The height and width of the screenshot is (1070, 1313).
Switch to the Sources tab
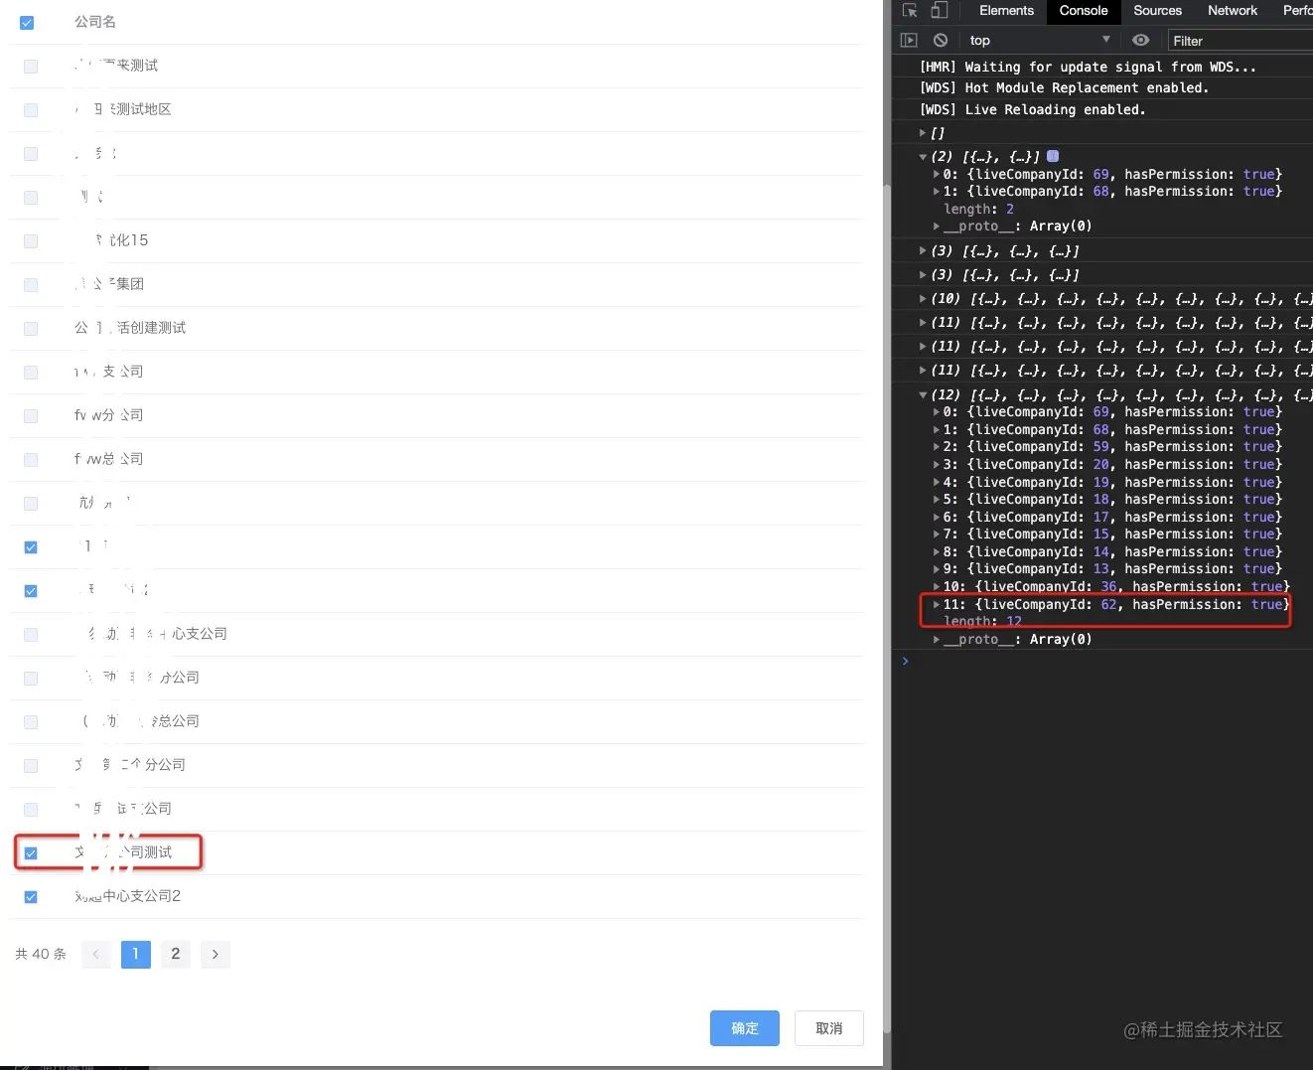[x=1157, y=11]
